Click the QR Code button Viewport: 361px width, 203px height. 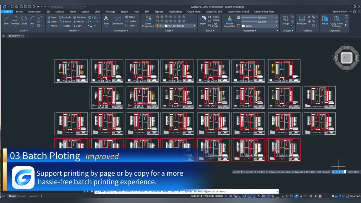tap(216, 21)
